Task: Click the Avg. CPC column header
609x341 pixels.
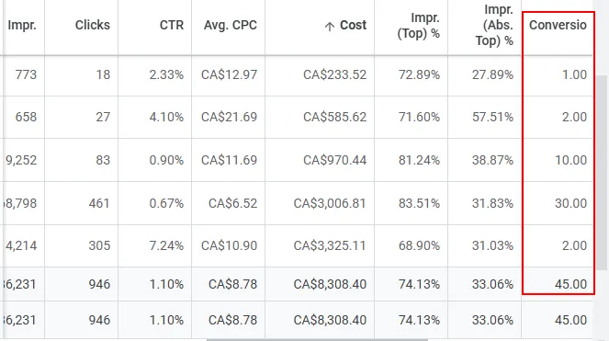Action: 231,25
